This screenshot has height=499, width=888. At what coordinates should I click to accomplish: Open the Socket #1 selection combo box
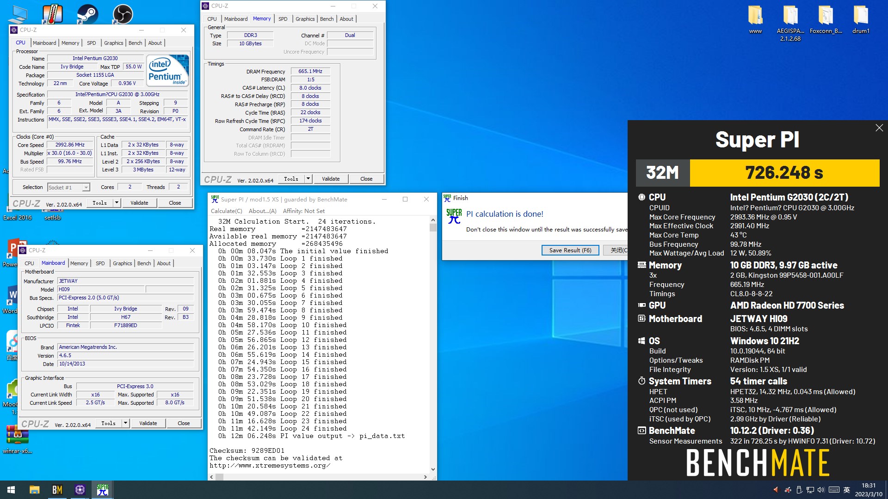68,187
